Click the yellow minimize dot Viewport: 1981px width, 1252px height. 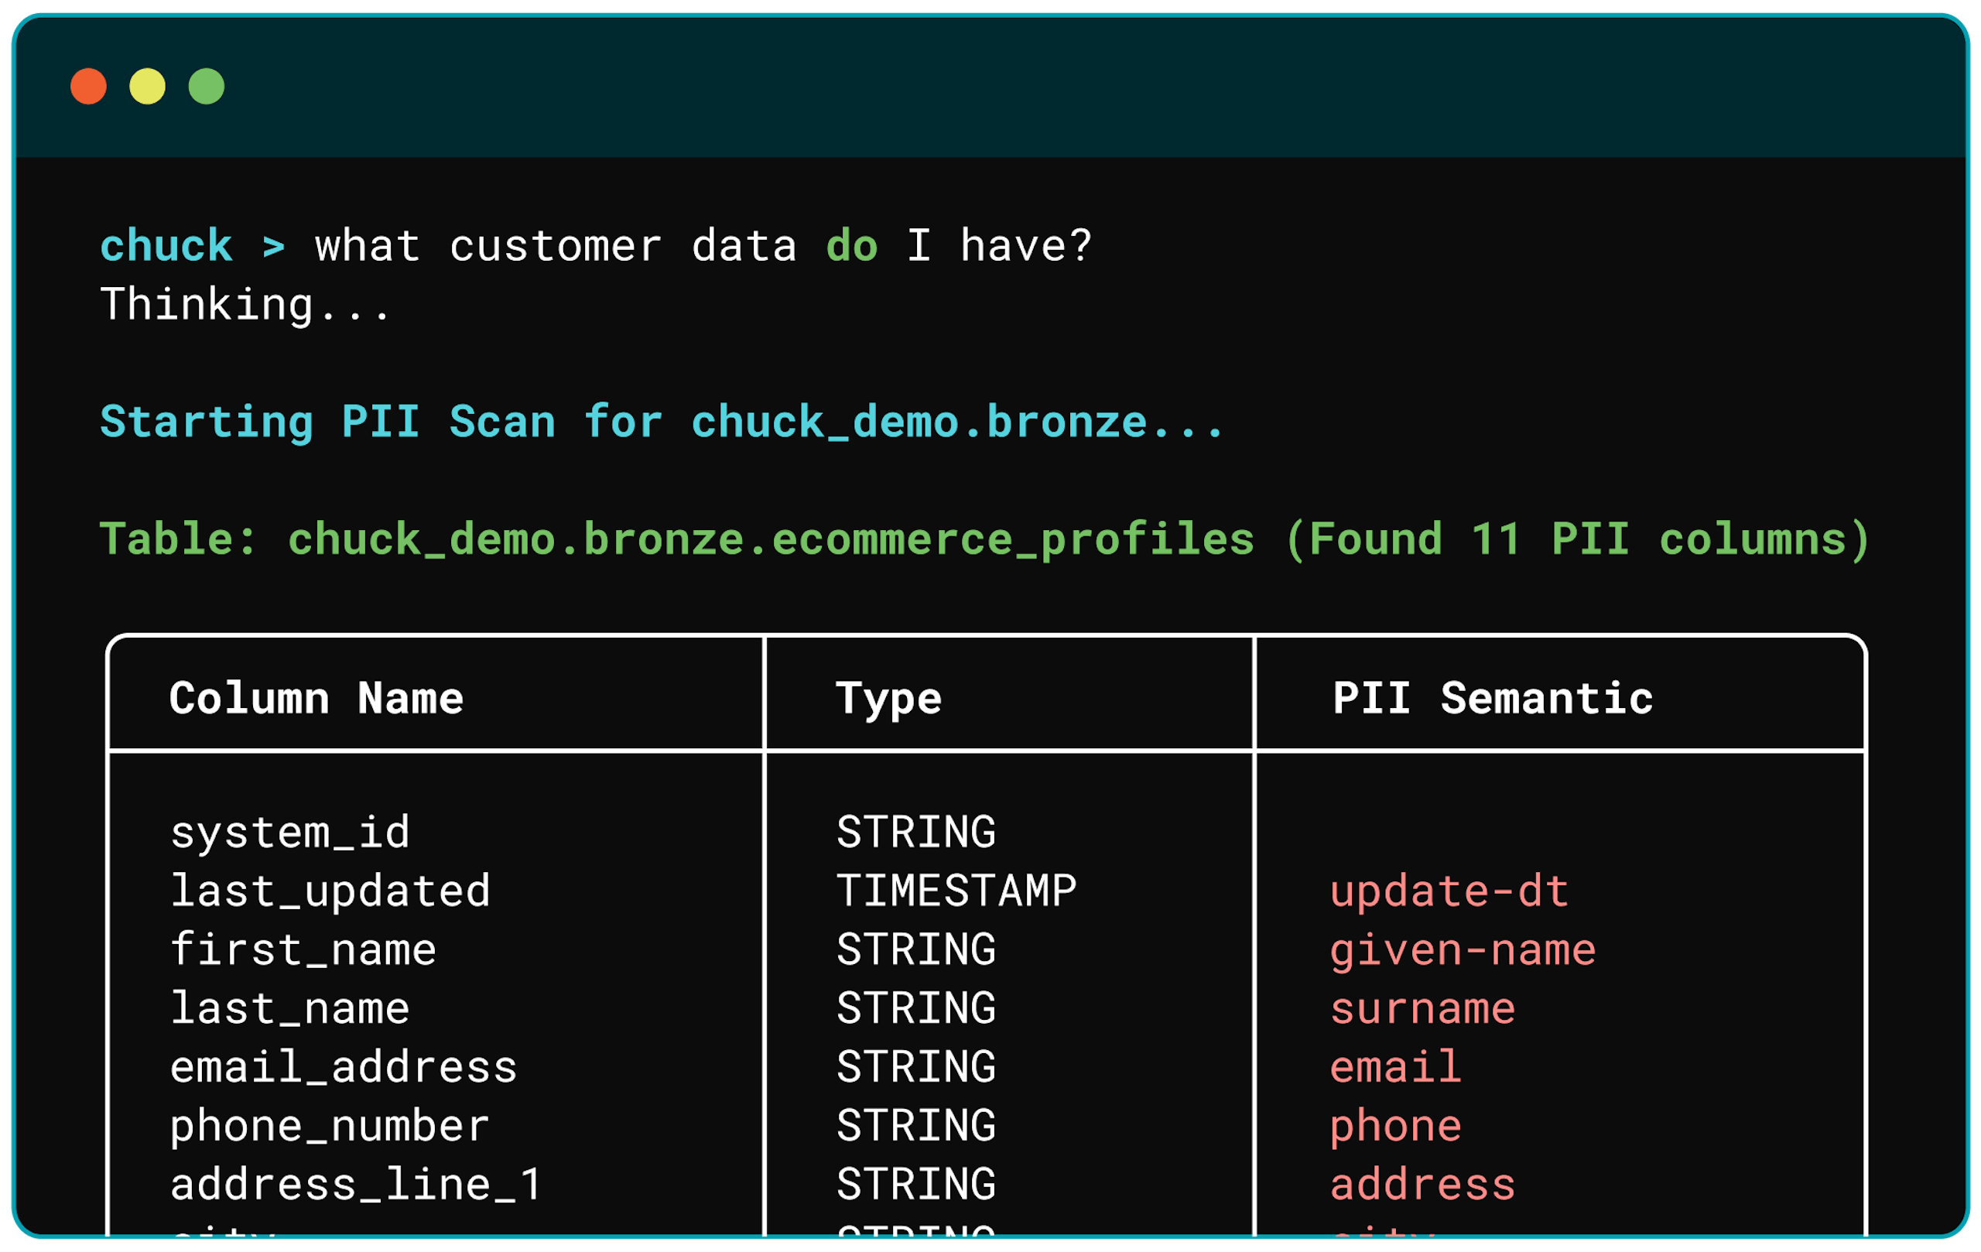147,87
